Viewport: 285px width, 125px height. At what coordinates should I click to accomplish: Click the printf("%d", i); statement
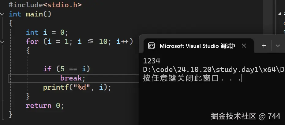(77, 87)
